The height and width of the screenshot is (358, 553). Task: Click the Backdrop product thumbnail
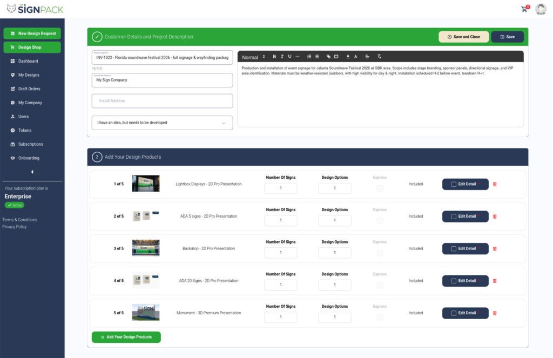click(x=146, y=248)
